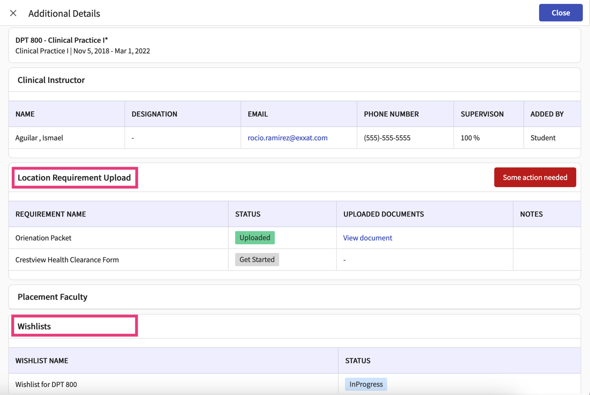This screenshot has height=395, width=590.
Task: Open the Some action needed alert badge
Action: click(535, 177)
